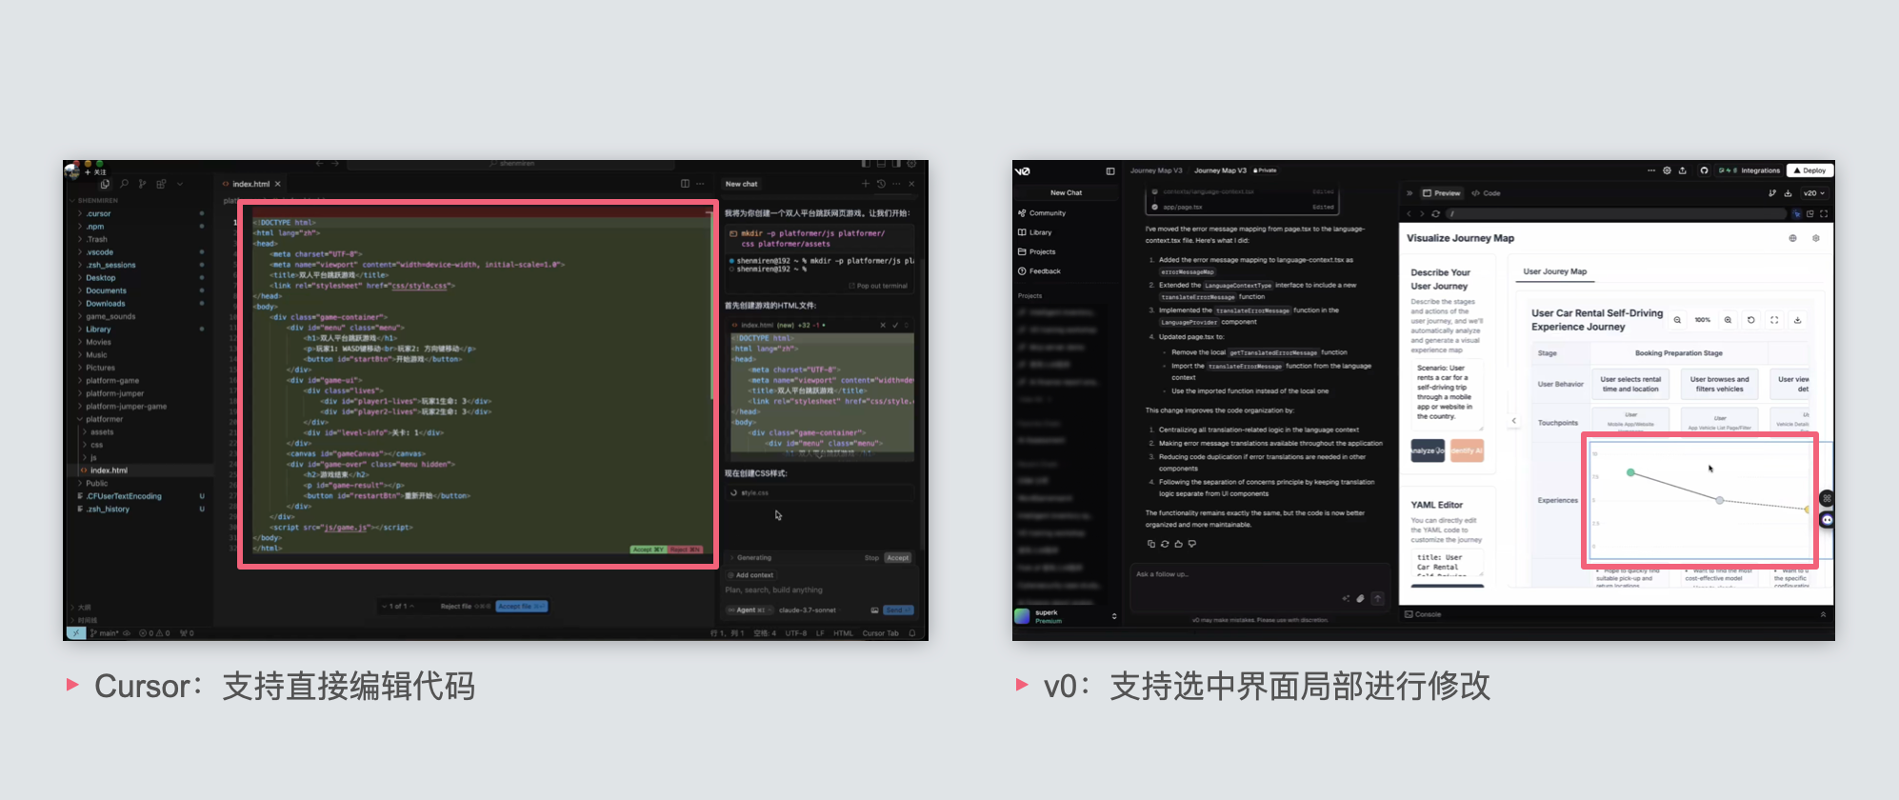This screenshot has width=1899, height=800.
Task: Click the reset rotate icon in journey map toolbar
Action: coord(1750,320)
